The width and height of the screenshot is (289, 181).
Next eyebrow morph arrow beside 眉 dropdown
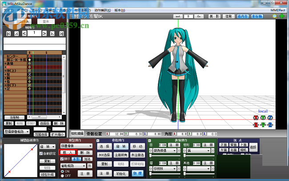pos(179,169)
